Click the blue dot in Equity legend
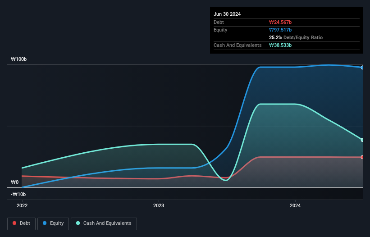370x237 pixels. coord(45,223)
